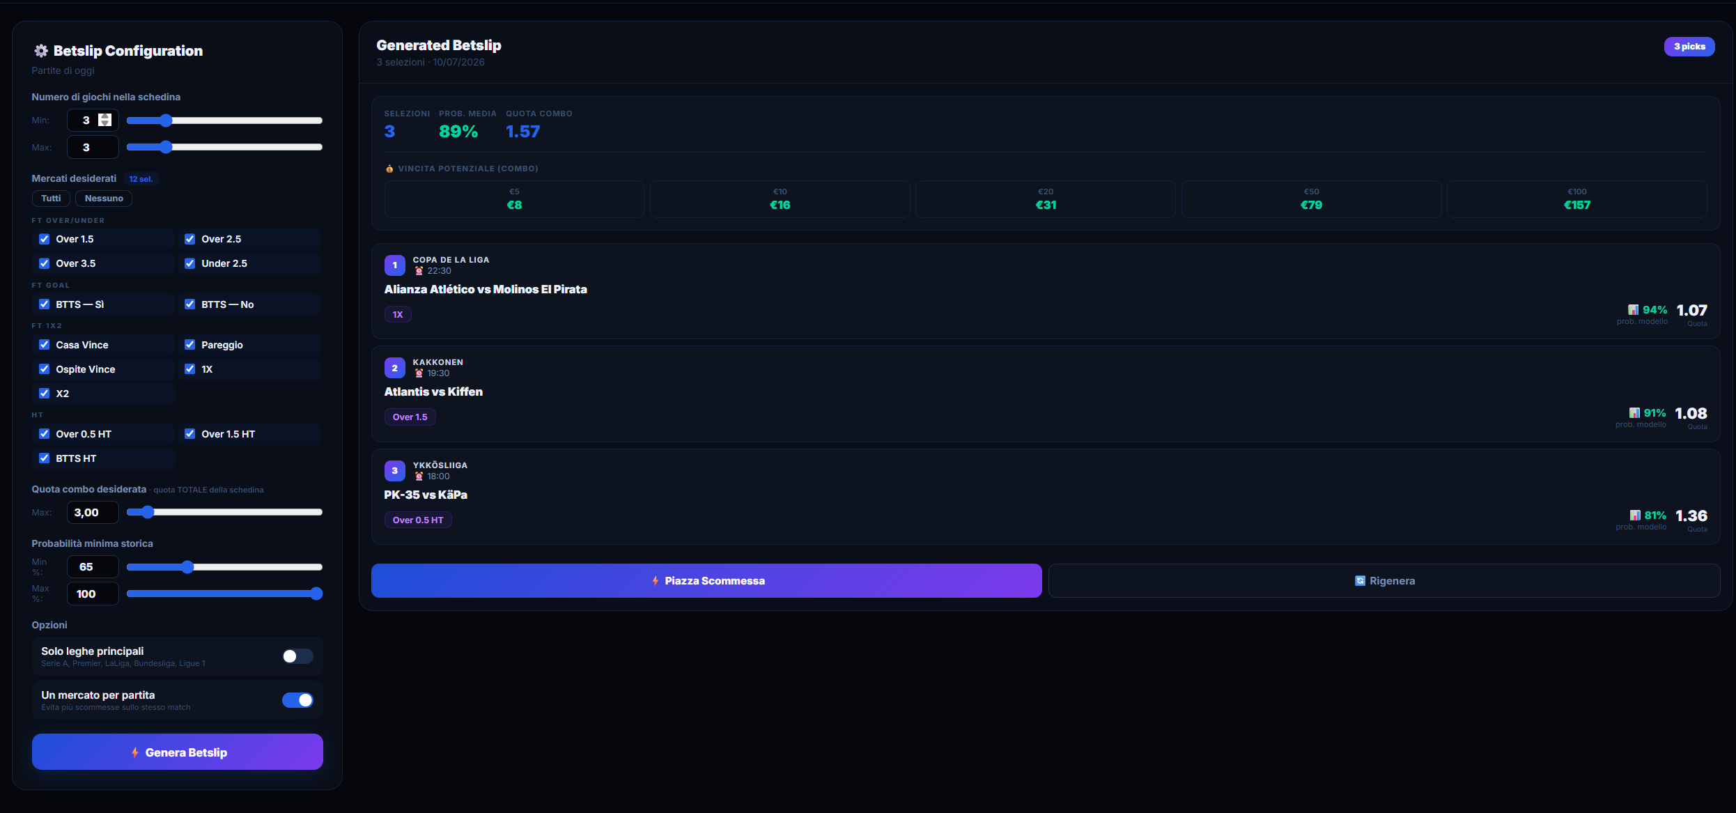1736x813 pixels.
Task: Click the Over 1.5 tag on Atlantis match
Action: (410, 417)
